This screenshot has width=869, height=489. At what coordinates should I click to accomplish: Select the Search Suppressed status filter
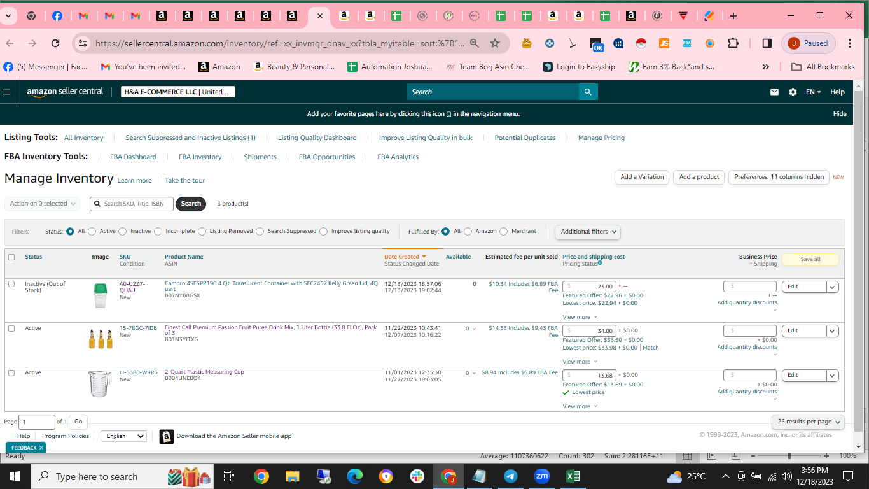click(x=260, y=232)
